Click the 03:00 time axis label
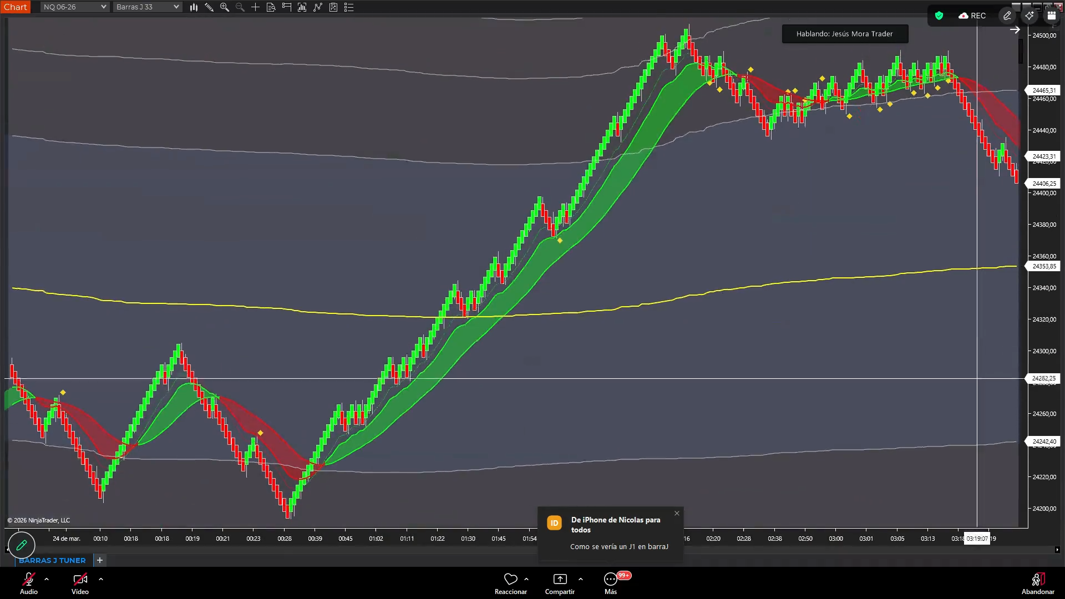The image size is (1065, 599). 836,539
